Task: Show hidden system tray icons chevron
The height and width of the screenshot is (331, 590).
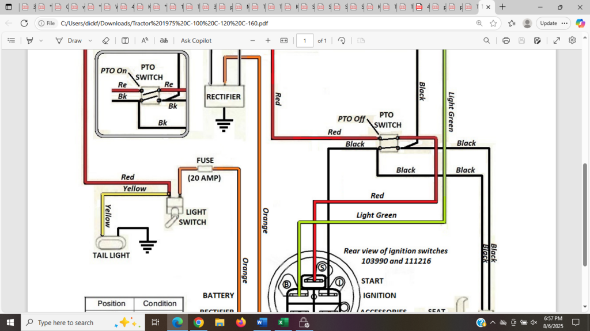Action: [493, 322]
